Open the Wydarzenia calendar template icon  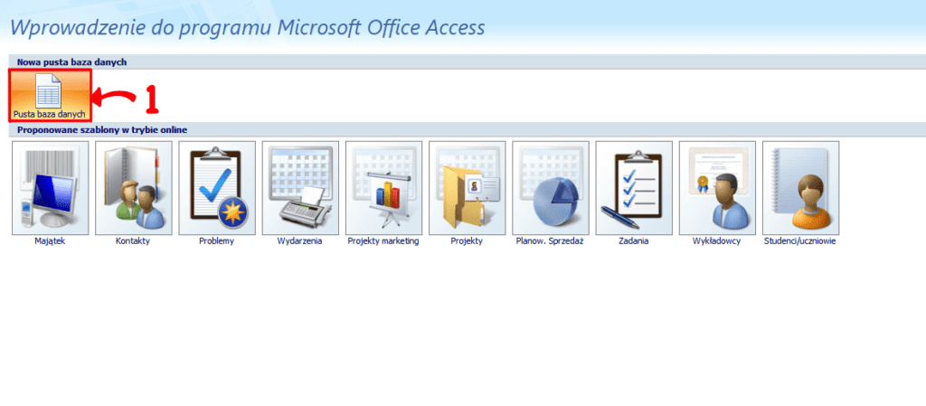[300, 188]
